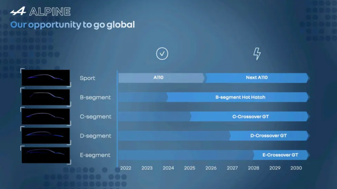Select the Sport car silhouette thumbnail
The height and width of the screenshot is (189, 337).
46,78
